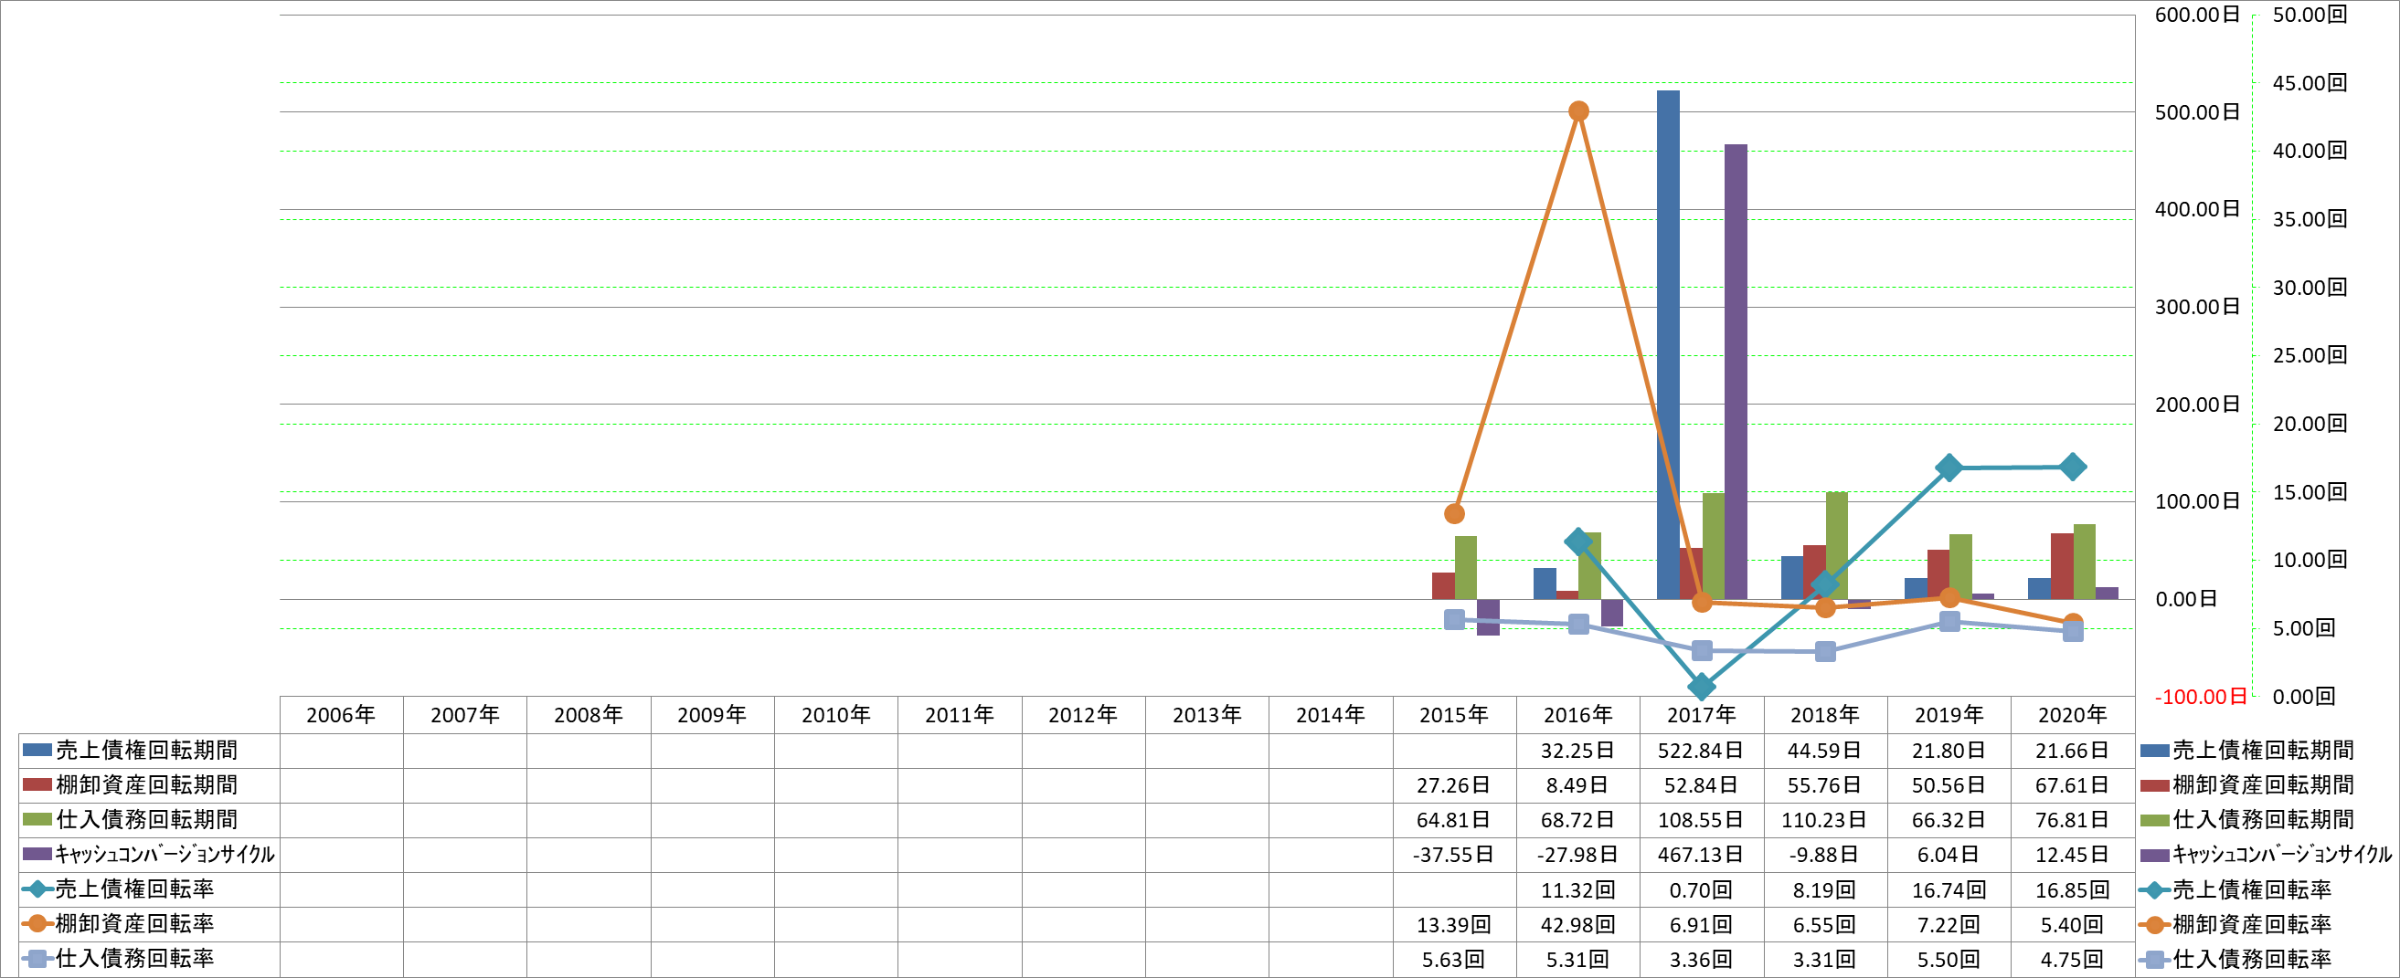The height and width of the screenshot is (978, 2400).
Task: Select the green 2015 bar
Action: pyautogui.click(x=1466, y=568)
